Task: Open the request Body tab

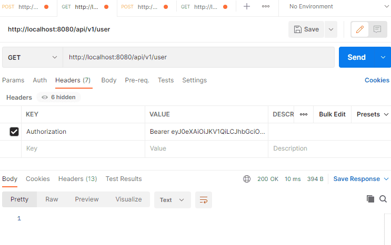Action: (109, 80)
